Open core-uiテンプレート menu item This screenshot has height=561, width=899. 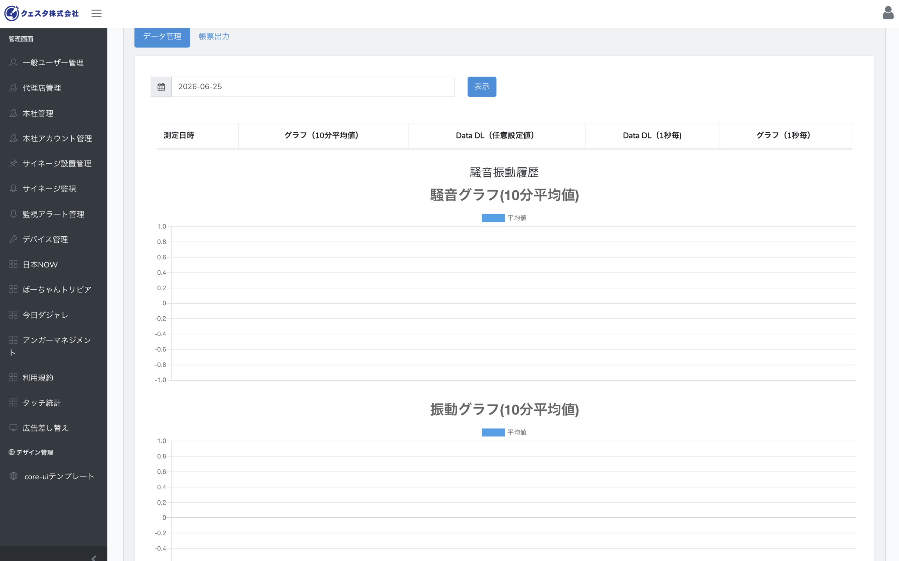tap(53, 476)
